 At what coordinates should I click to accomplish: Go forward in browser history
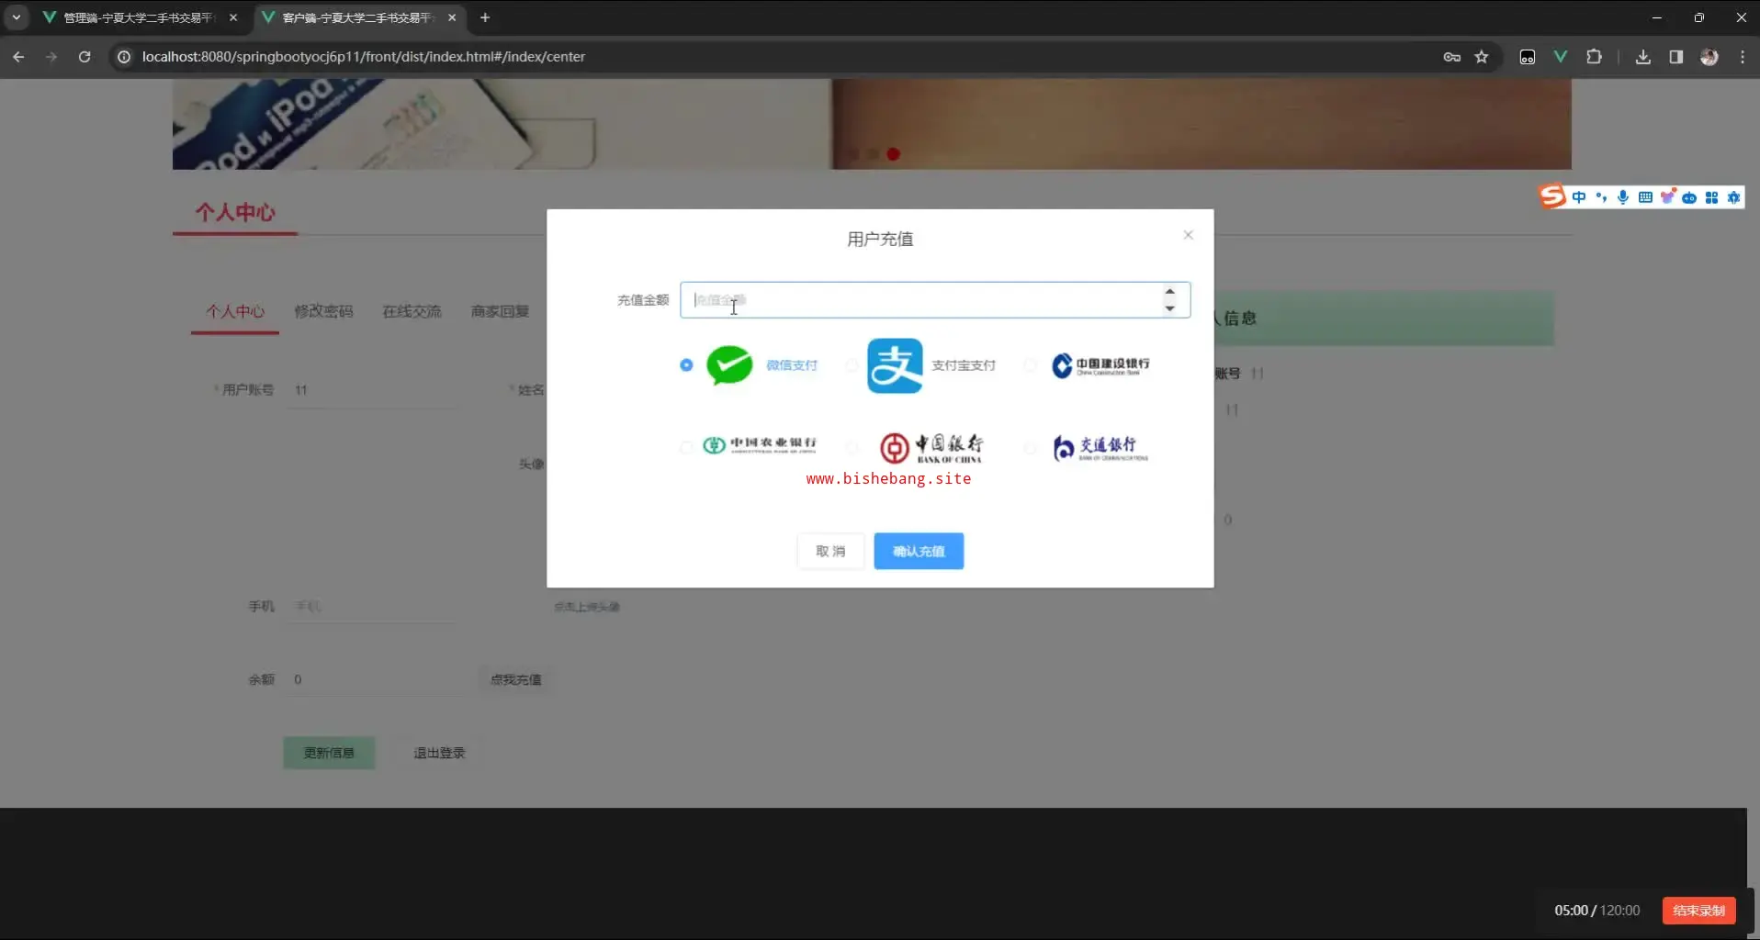51,57
